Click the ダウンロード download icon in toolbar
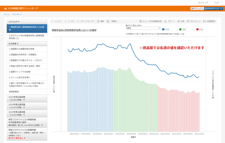Viewport: 225px width, 143px height. [188, 21]
